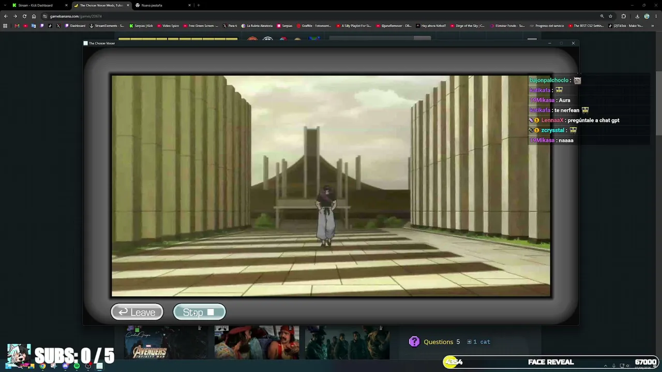Open Spotify from the Windows taskbar

coord(77,366)
